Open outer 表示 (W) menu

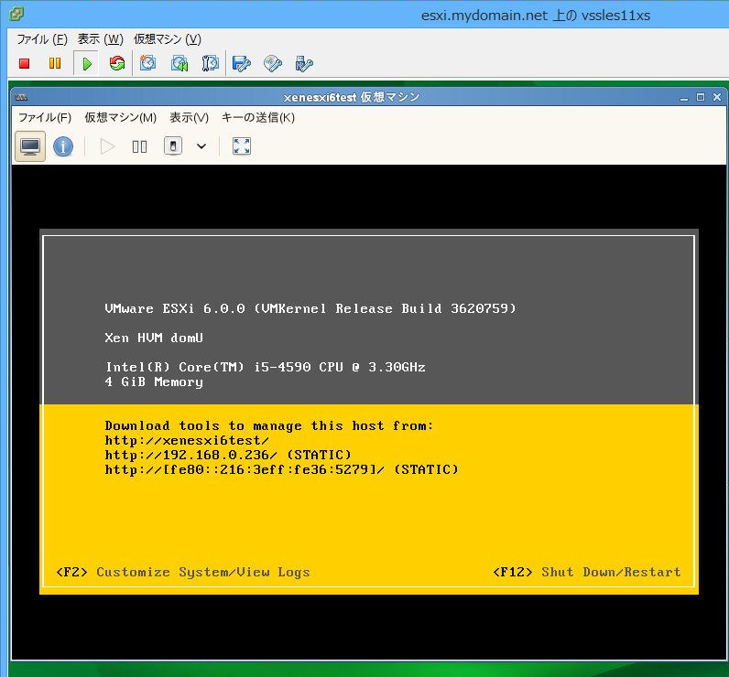(x=100, y=39)
